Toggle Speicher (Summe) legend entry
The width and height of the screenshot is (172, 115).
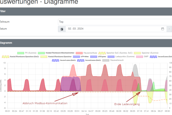point(146,53)
